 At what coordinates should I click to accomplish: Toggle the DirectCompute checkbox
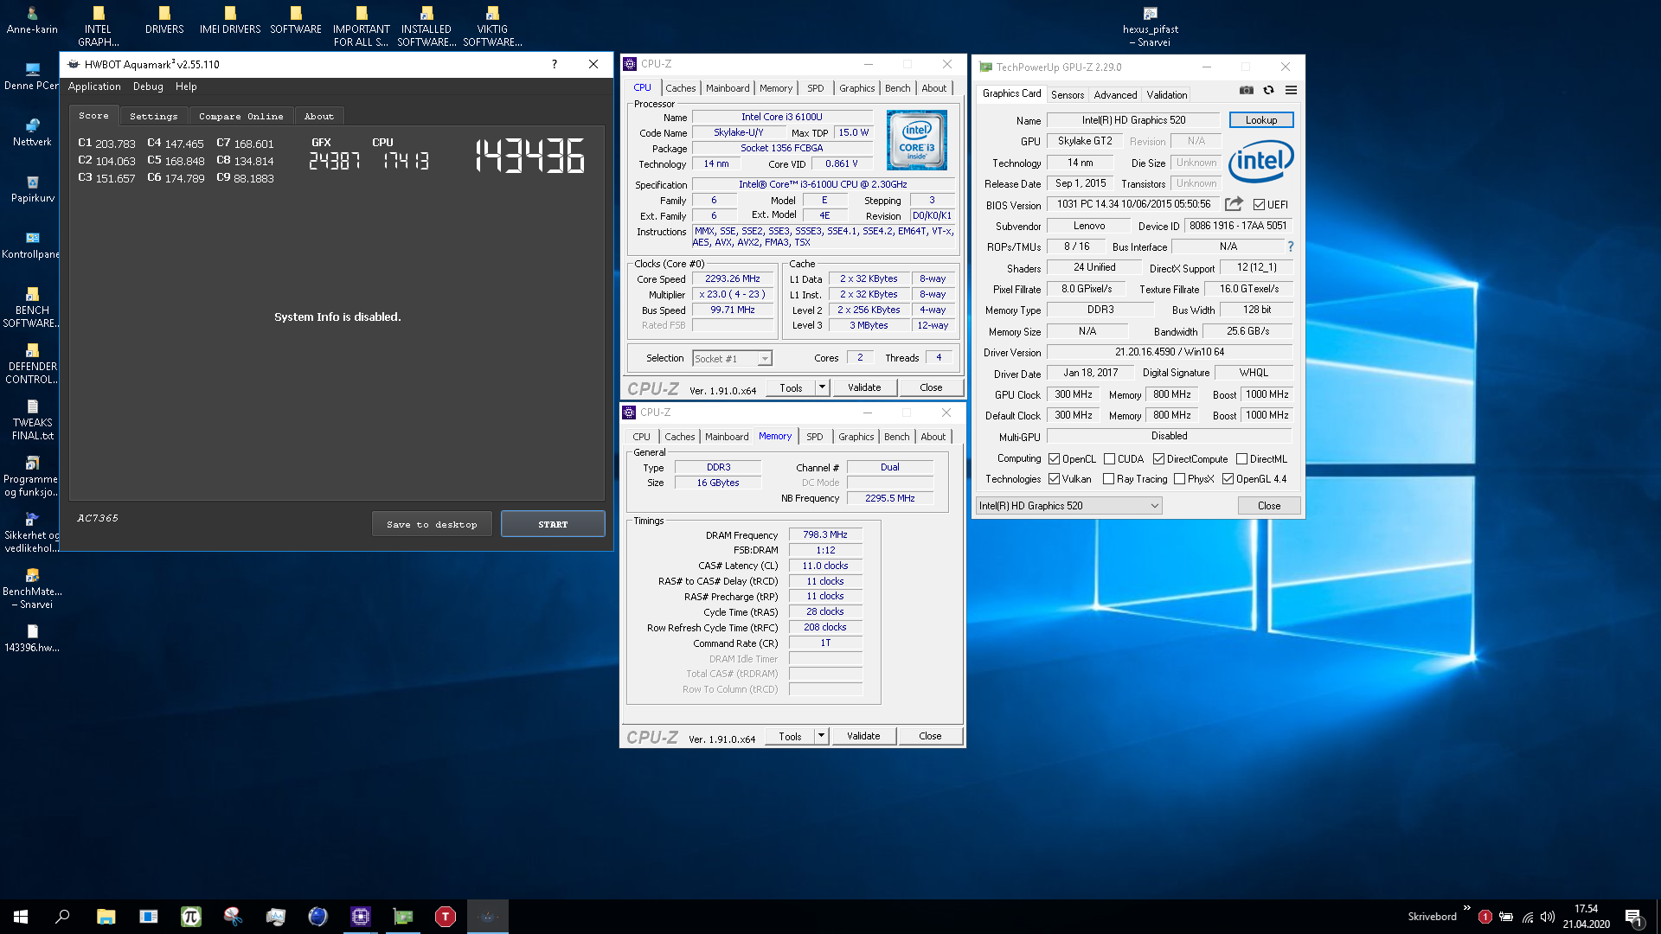1158,459
